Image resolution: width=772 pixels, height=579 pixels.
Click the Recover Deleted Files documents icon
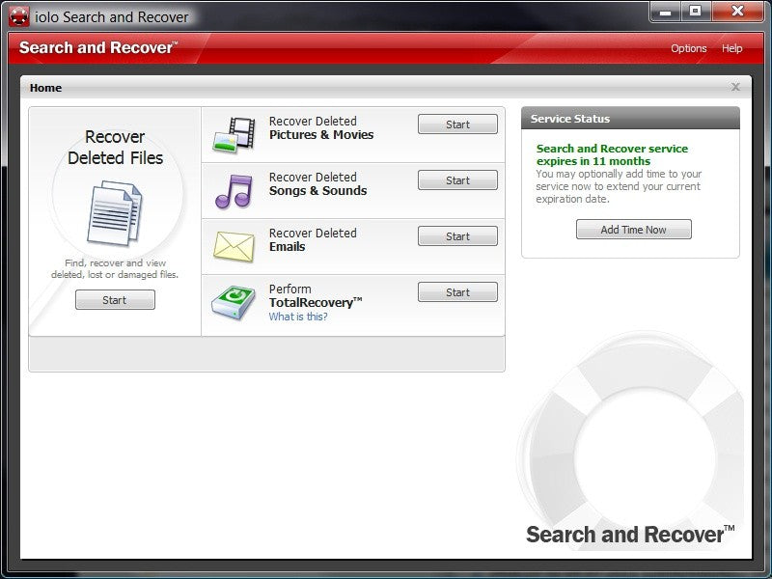[x=115, y=213]
